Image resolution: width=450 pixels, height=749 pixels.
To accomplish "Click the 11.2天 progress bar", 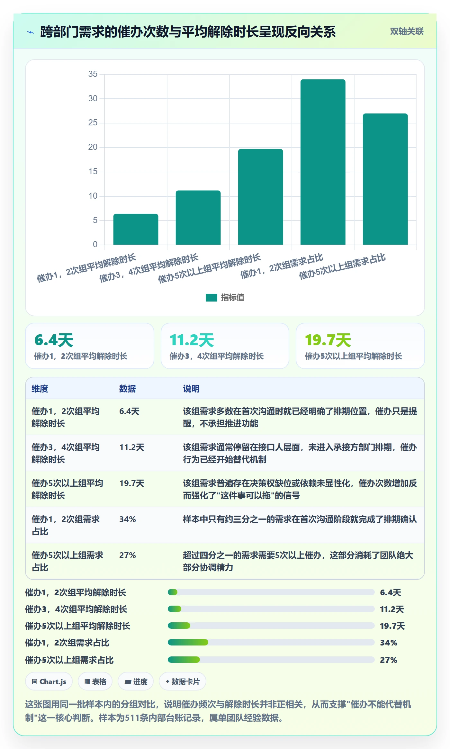I will [271, 609].
